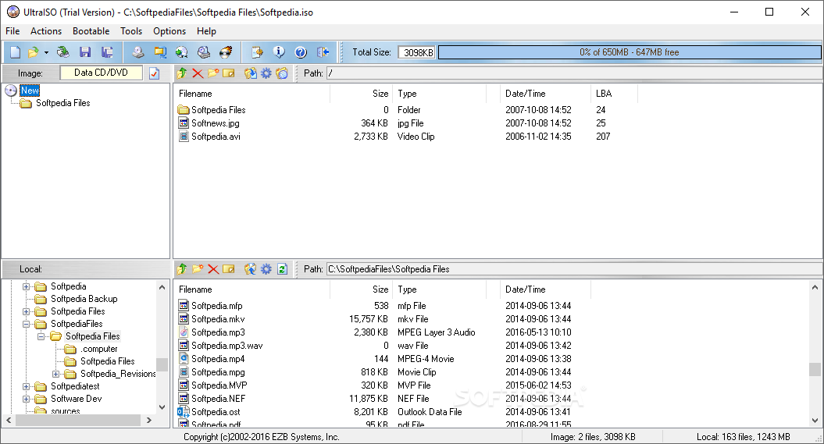Open the Actions menu
824x444 pixels.
point(46,31)
